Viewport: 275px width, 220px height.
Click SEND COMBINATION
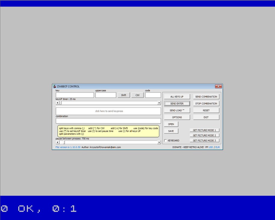pyautogui.click(x=206, y=96)
